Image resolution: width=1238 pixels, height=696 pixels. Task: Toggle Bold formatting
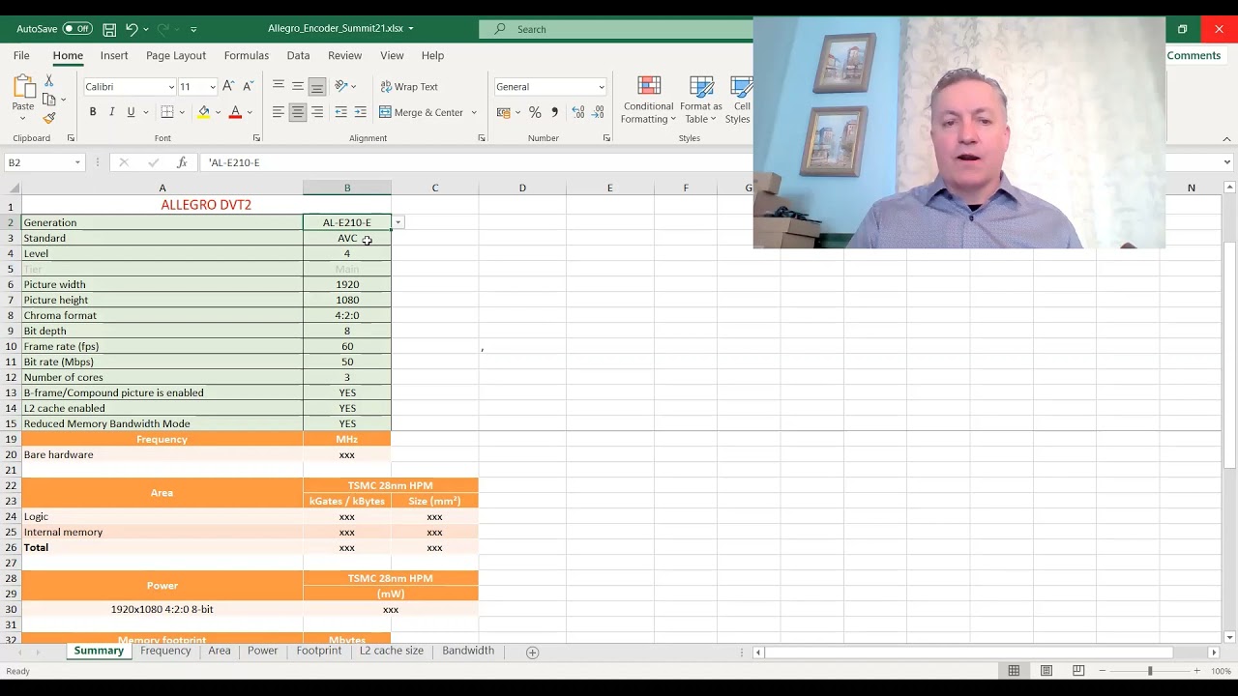93,112
